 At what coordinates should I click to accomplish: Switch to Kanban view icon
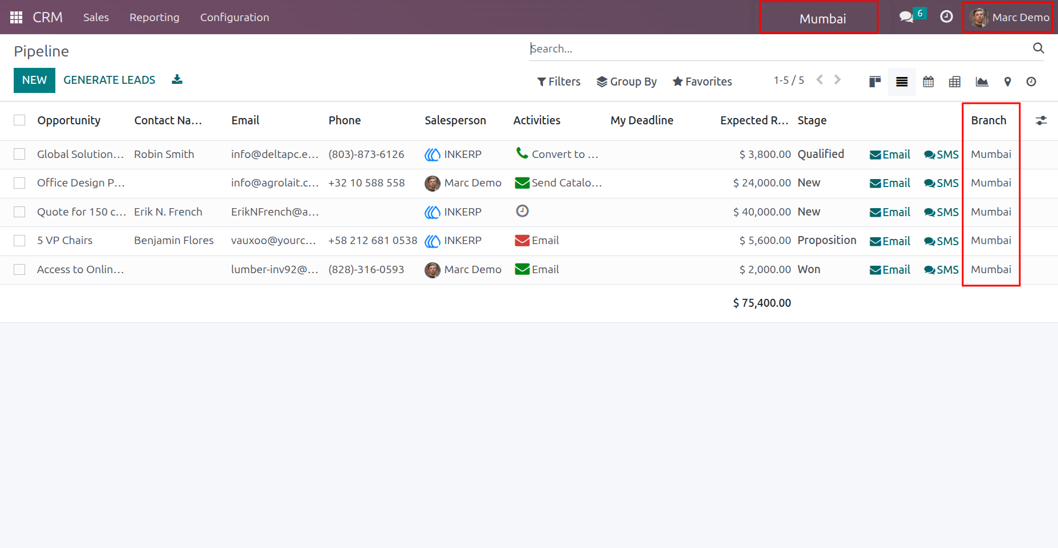tap(875, 82)
